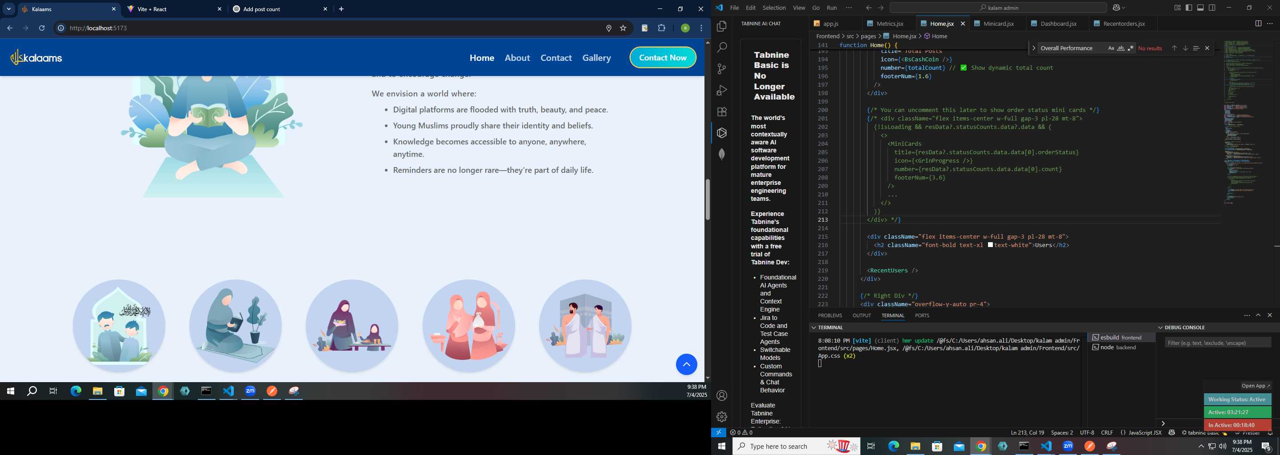Screen dimensions: 1280x455
Task: Open the Extensions view in VS Code
Action: 722,112
